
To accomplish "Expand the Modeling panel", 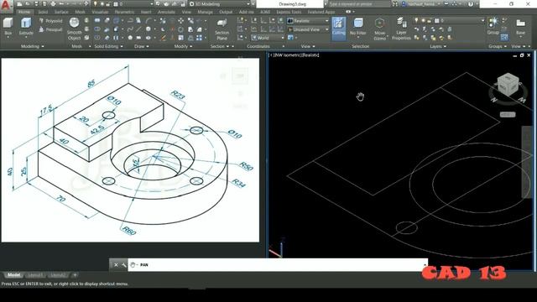I will point(32,46).
